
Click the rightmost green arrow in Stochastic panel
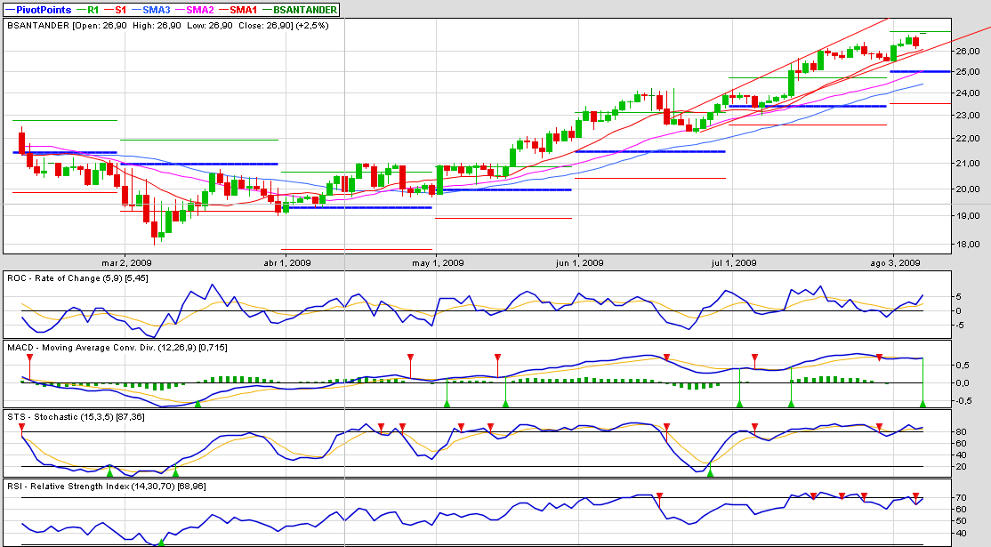710,471
